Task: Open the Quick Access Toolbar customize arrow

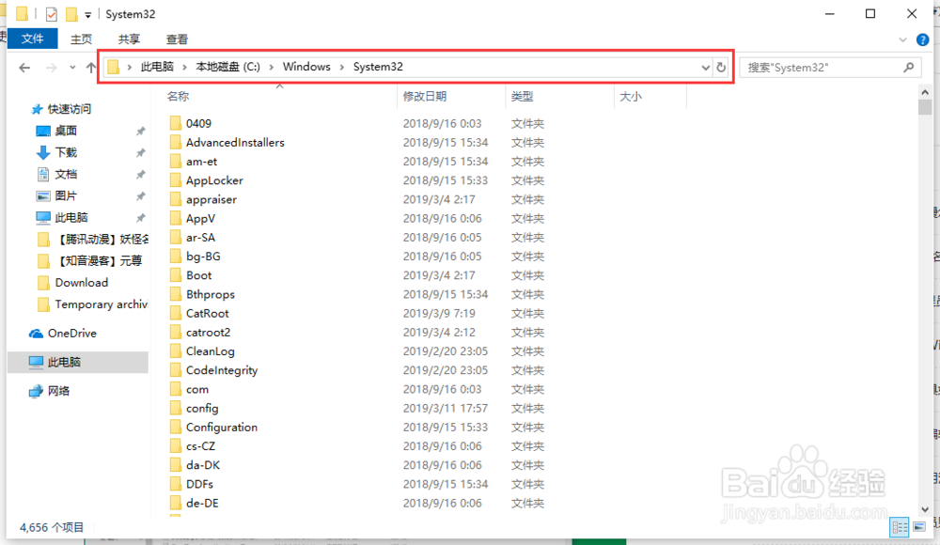Action: [87, 13]
